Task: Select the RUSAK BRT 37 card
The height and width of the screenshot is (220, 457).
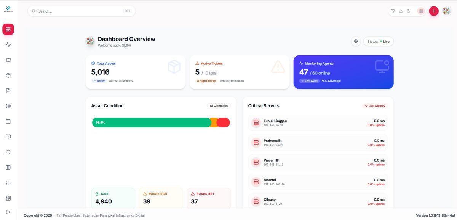Action: (x=209, y=198)
